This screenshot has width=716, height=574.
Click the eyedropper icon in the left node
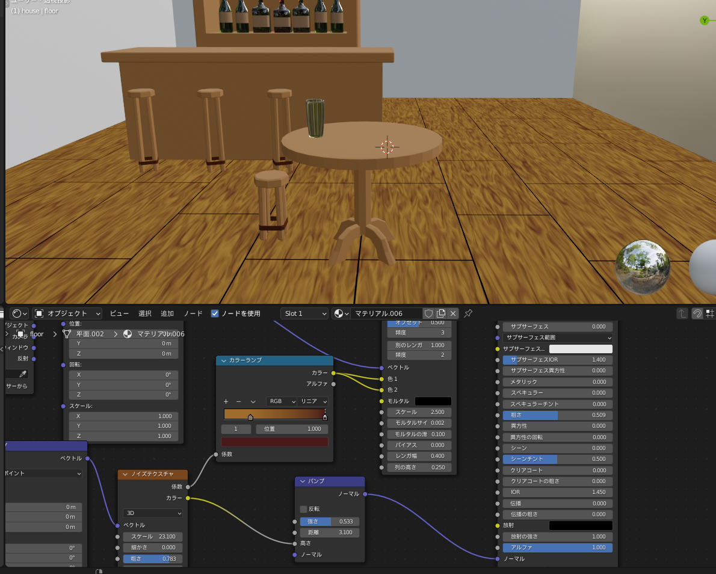pos(23,374)
